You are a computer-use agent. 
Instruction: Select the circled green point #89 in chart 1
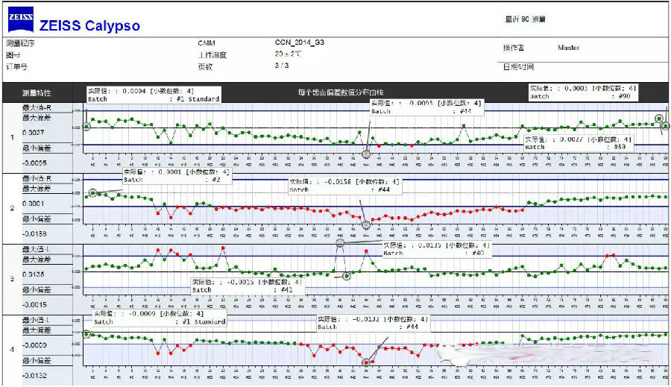pyautogui.click(x=659, y=119)
